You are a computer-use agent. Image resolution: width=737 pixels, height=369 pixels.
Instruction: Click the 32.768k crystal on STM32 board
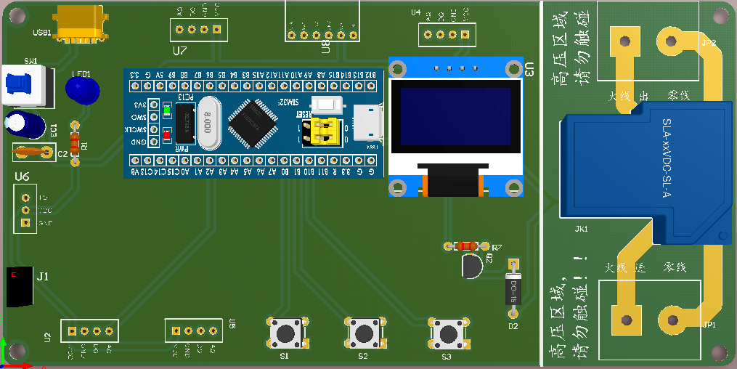[184, 123]
